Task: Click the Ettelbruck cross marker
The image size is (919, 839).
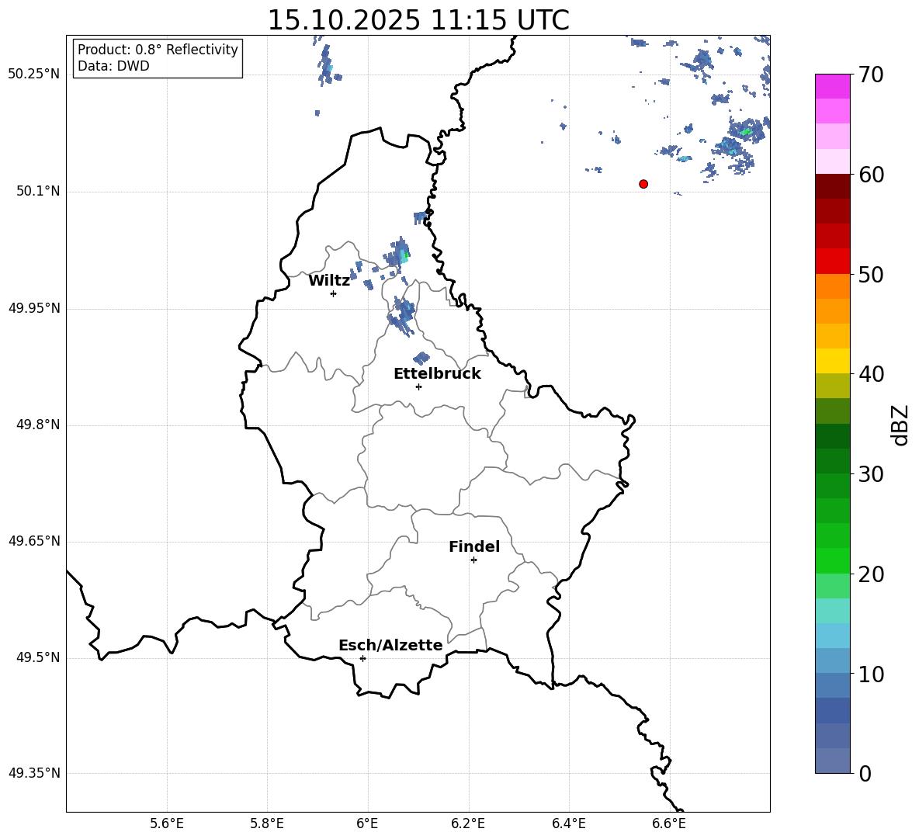Action: pos(418,387)
